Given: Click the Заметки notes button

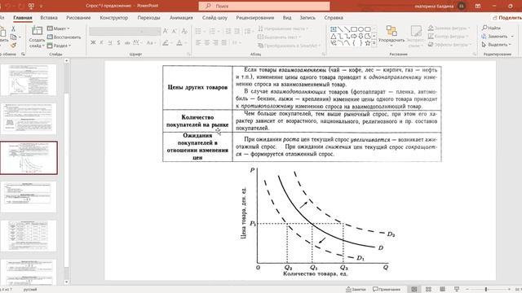Looking at the screenshot, I should click(x=356, y=290).
